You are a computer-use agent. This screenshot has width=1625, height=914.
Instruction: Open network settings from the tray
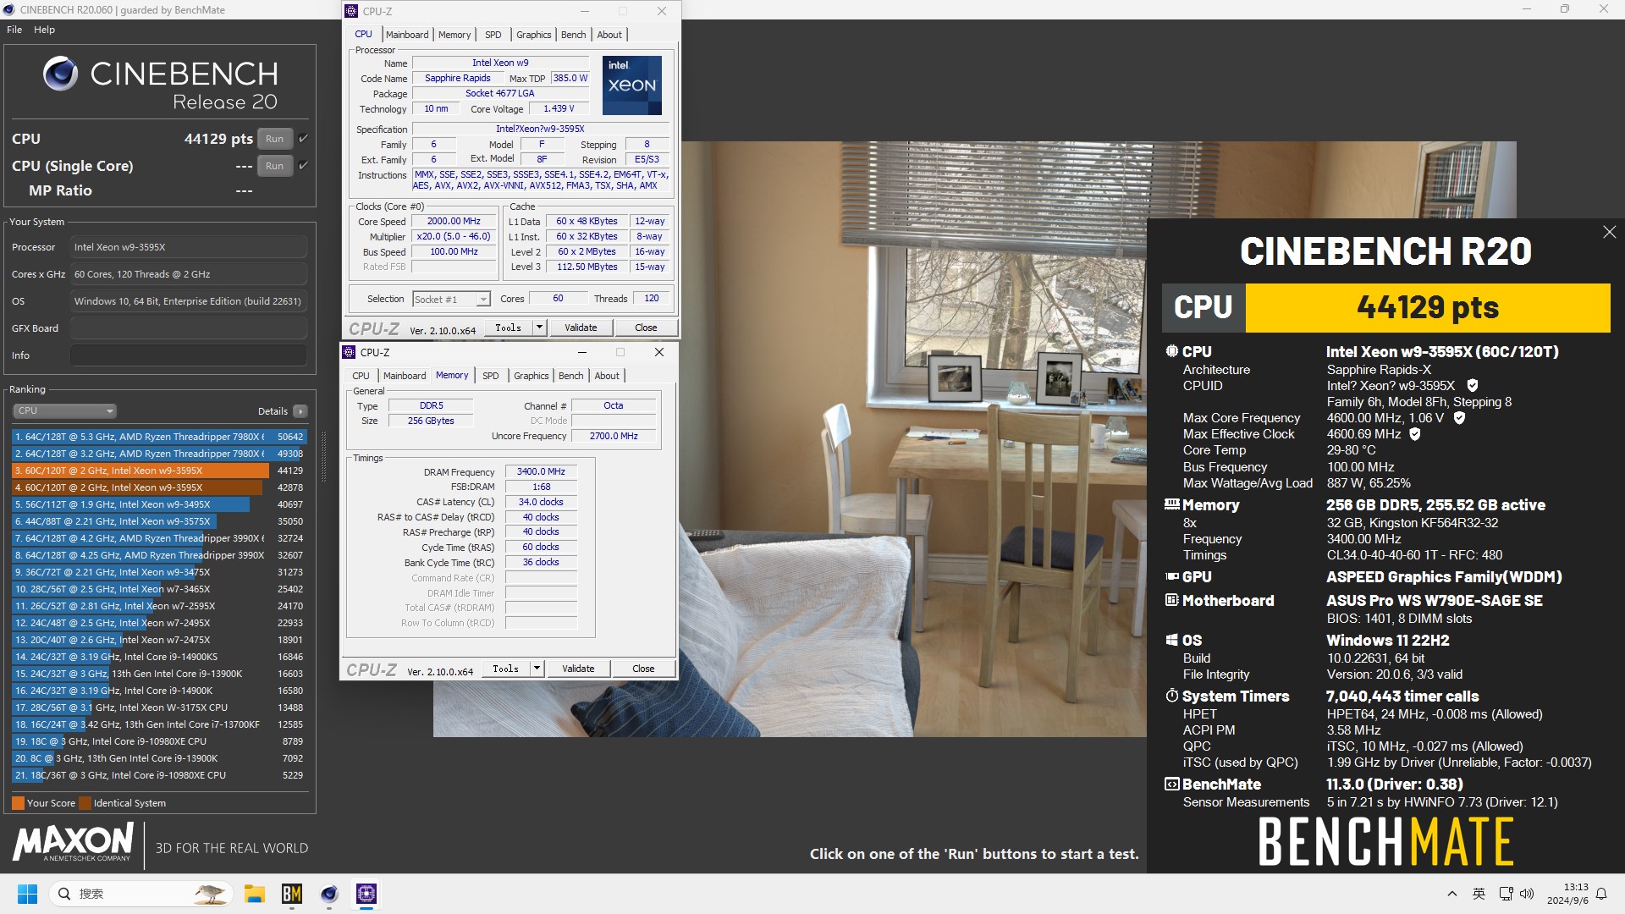1506,894
